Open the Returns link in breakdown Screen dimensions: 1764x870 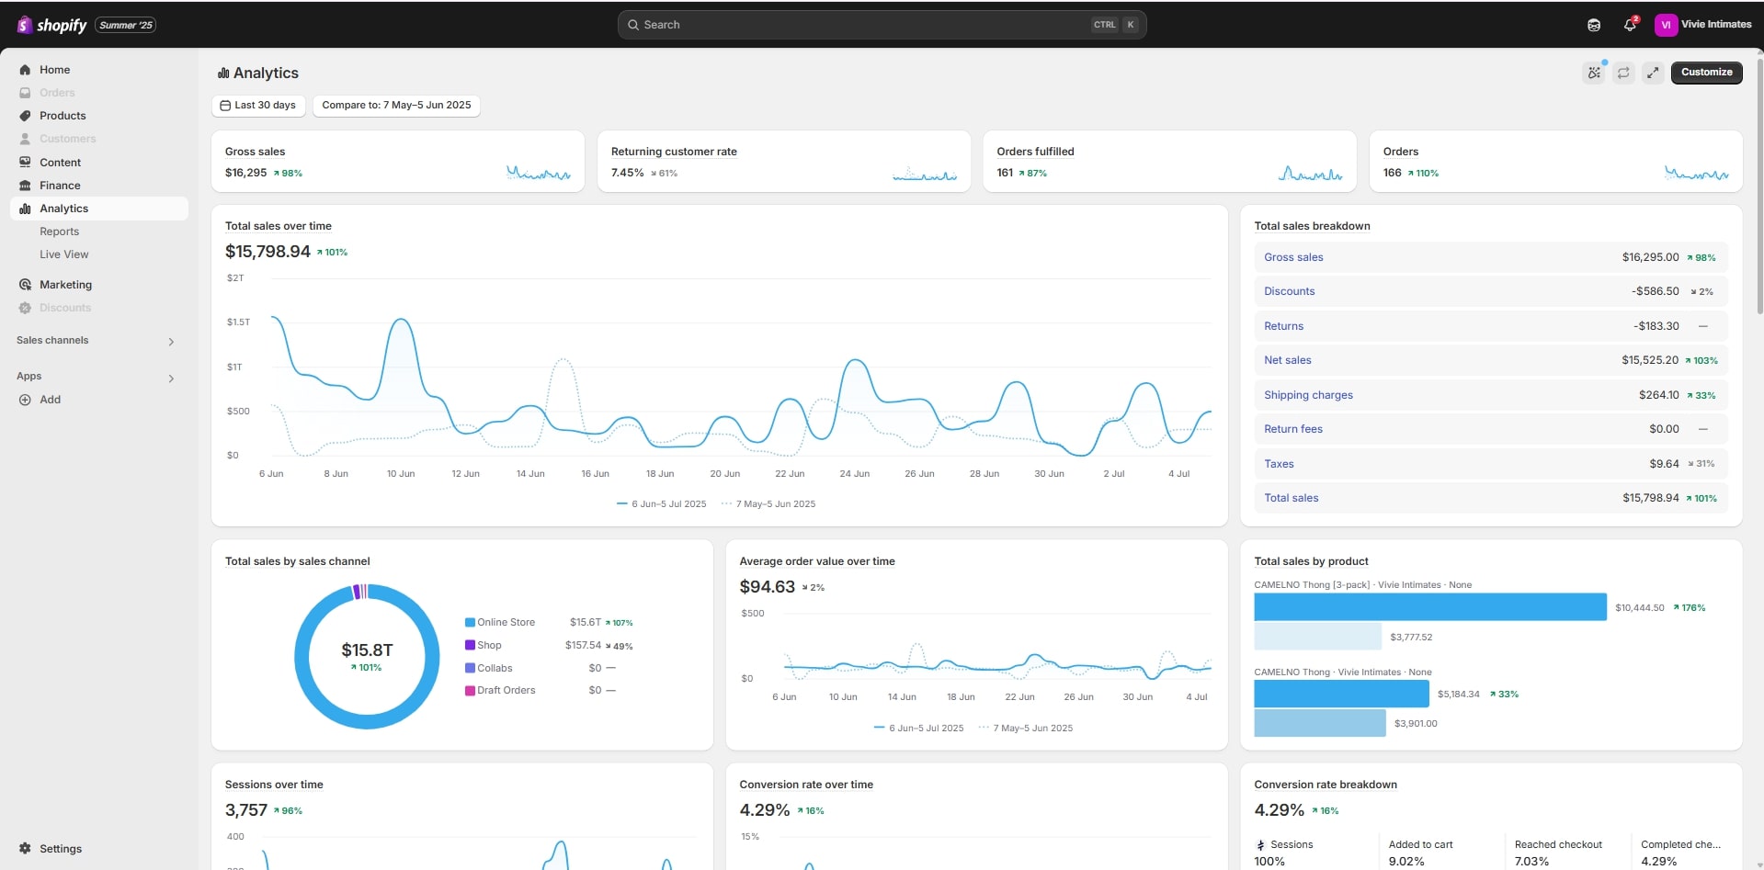1283,326
